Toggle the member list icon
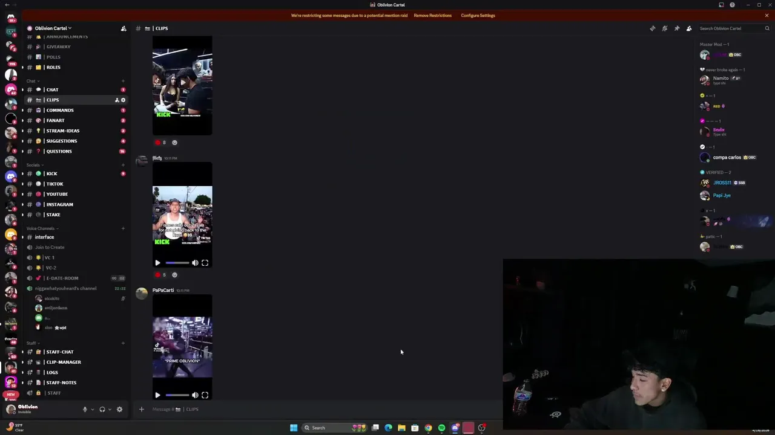This screenshot has height=435, width=775. (x=688, y=28)
